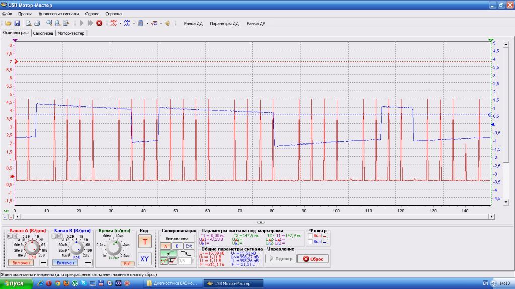Select Ext sync source

(189, 246)
